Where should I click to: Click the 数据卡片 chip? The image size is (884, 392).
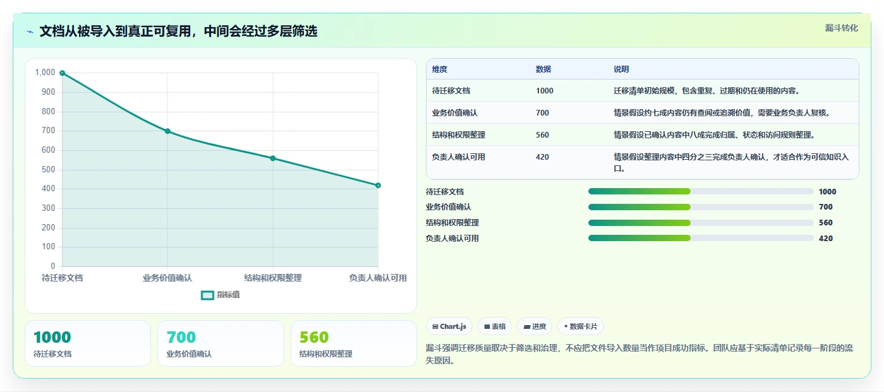(581, 326)
